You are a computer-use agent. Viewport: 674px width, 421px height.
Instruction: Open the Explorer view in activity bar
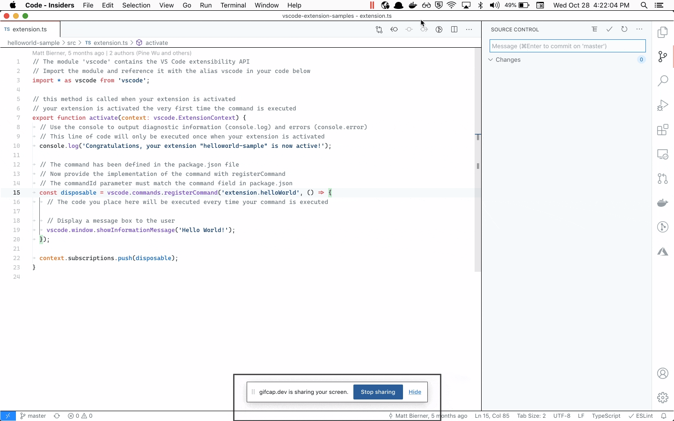[x=663, y=32]
